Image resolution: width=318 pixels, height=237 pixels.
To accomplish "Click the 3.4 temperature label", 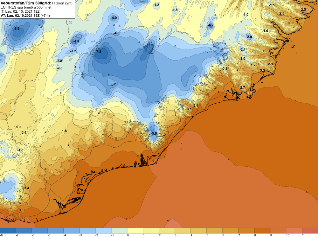I will coord(27,188).
